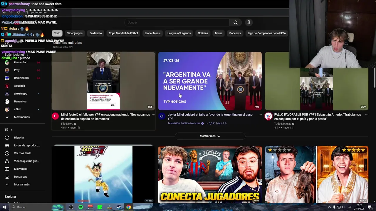Play the Conecta Jugadores video thumbnail
The width and height of the screenshot is (376, 211).
point(210,175)
